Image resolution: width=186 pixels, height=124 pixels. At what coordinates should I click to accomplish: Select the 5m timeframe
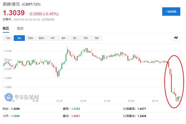coord(19,38)
